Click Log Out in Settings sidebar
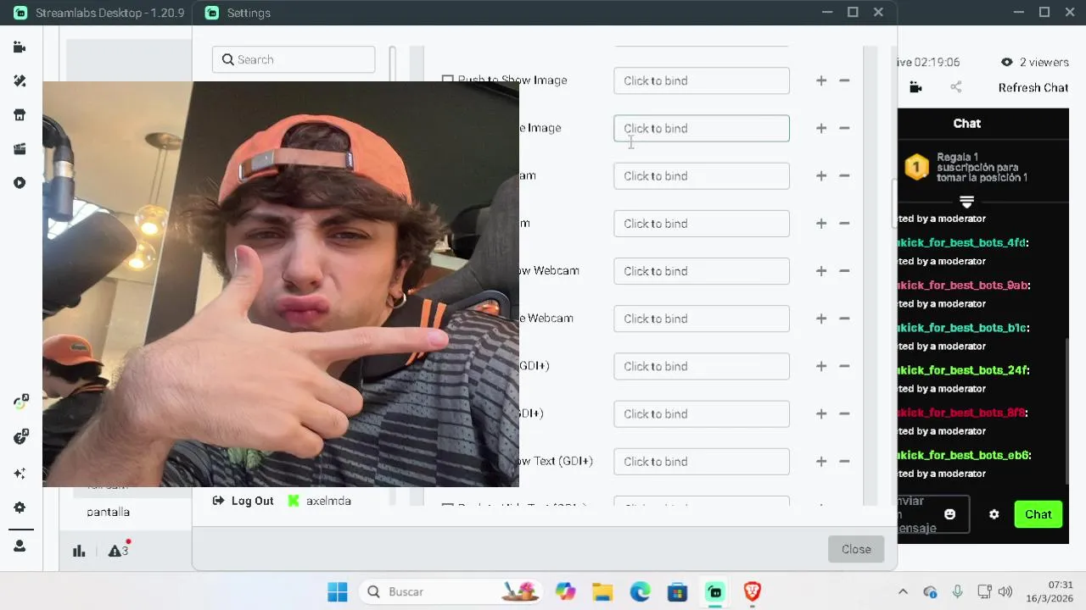The image size is (1086, 610). click(x=244, y=501)
